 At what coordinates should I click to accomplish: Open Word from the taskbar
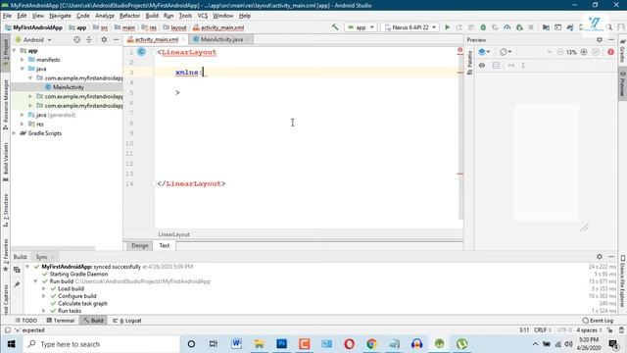(x=236, y=344)
